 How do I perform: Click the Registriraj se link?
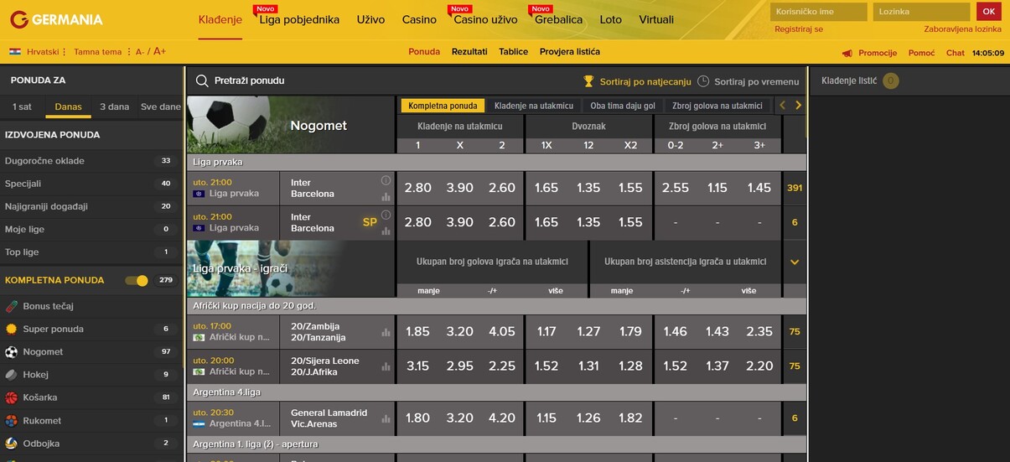tap(799, 29)
